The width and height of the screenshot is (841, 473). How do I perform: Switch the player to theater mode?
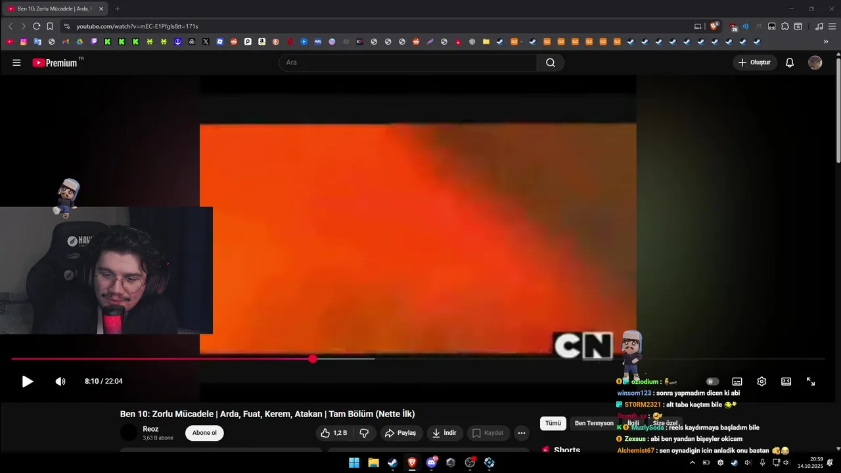[786, 382]
